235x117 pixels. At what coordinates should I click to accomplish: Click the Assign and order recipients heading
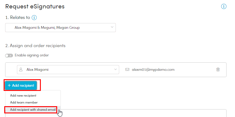click(x=35, y=46)
